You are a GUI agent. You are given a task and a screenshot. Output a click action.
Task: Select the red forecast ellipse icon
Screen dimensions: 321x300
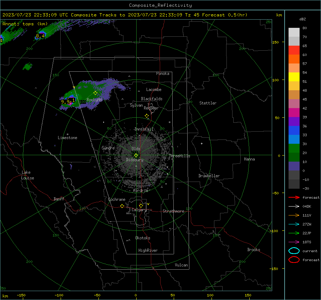[294, 260]
